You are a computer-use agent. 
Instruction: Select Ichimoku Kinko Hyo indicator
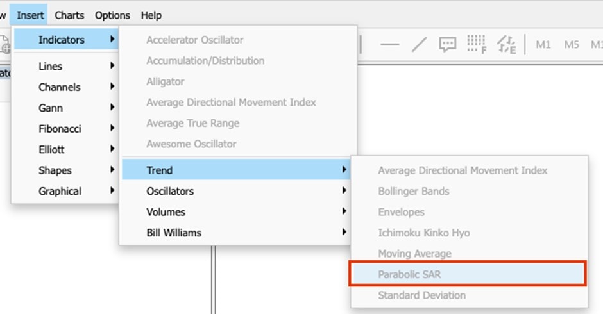[423, 233]
